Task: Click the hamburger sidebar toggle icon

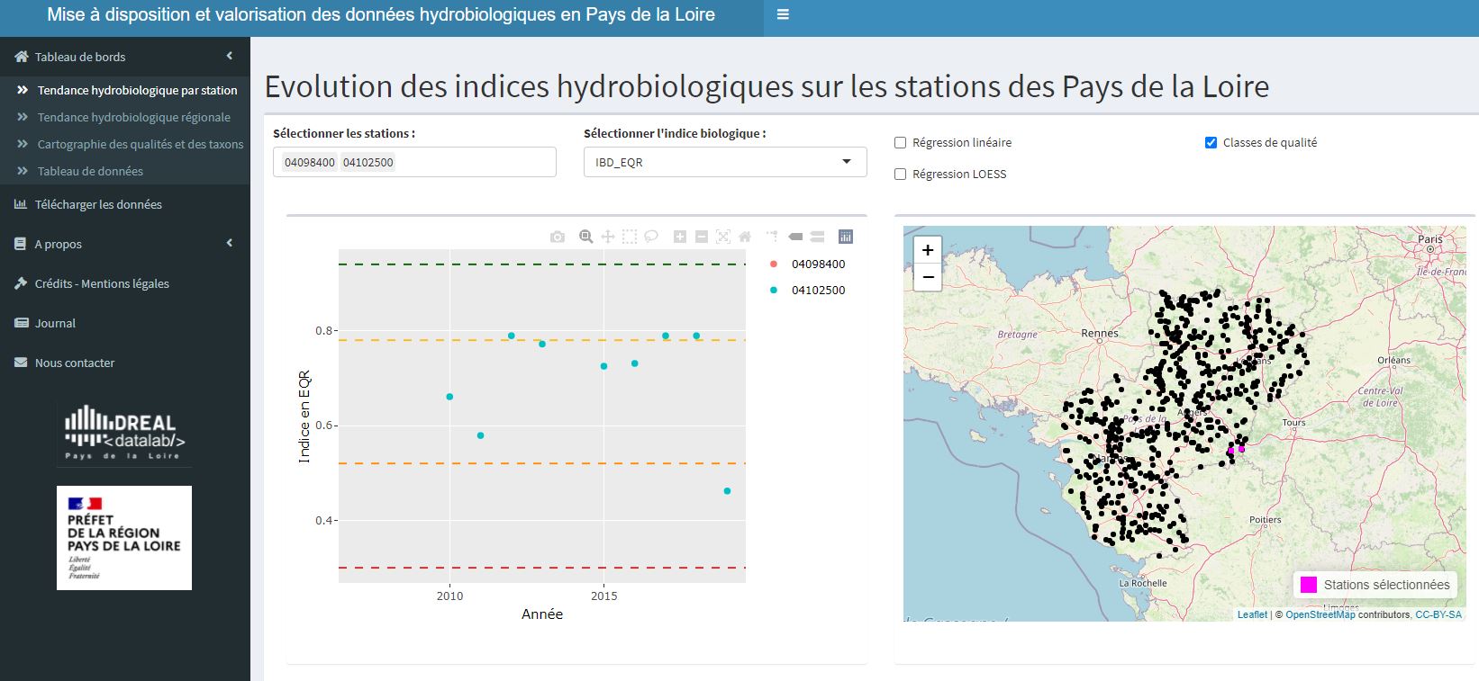Action: 783,14
